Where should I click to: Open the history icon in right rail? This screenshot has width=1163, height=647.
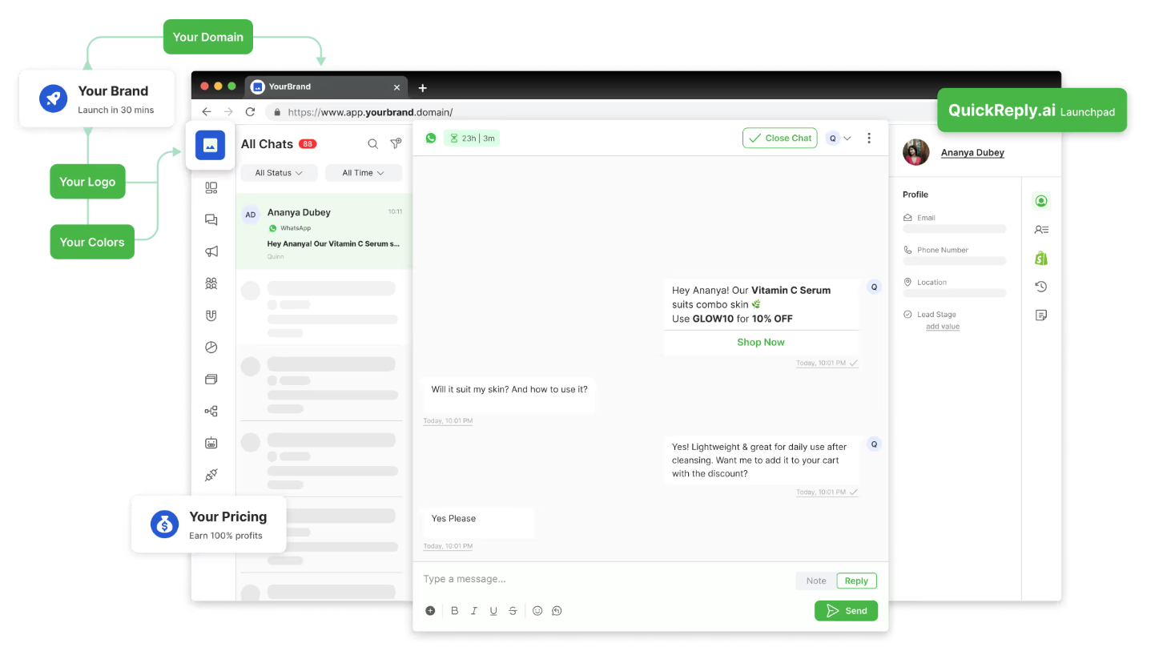tap(1041, 287)
